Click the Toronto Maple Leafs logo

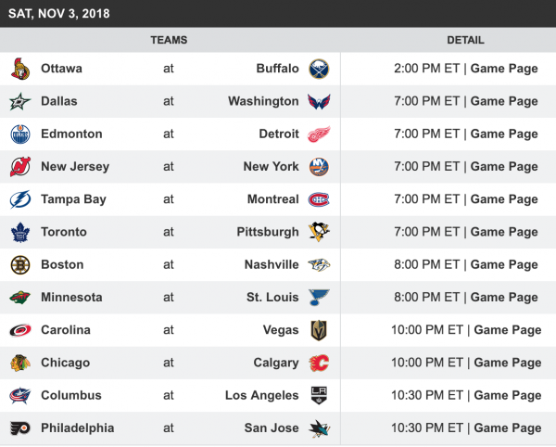[19, 232]
